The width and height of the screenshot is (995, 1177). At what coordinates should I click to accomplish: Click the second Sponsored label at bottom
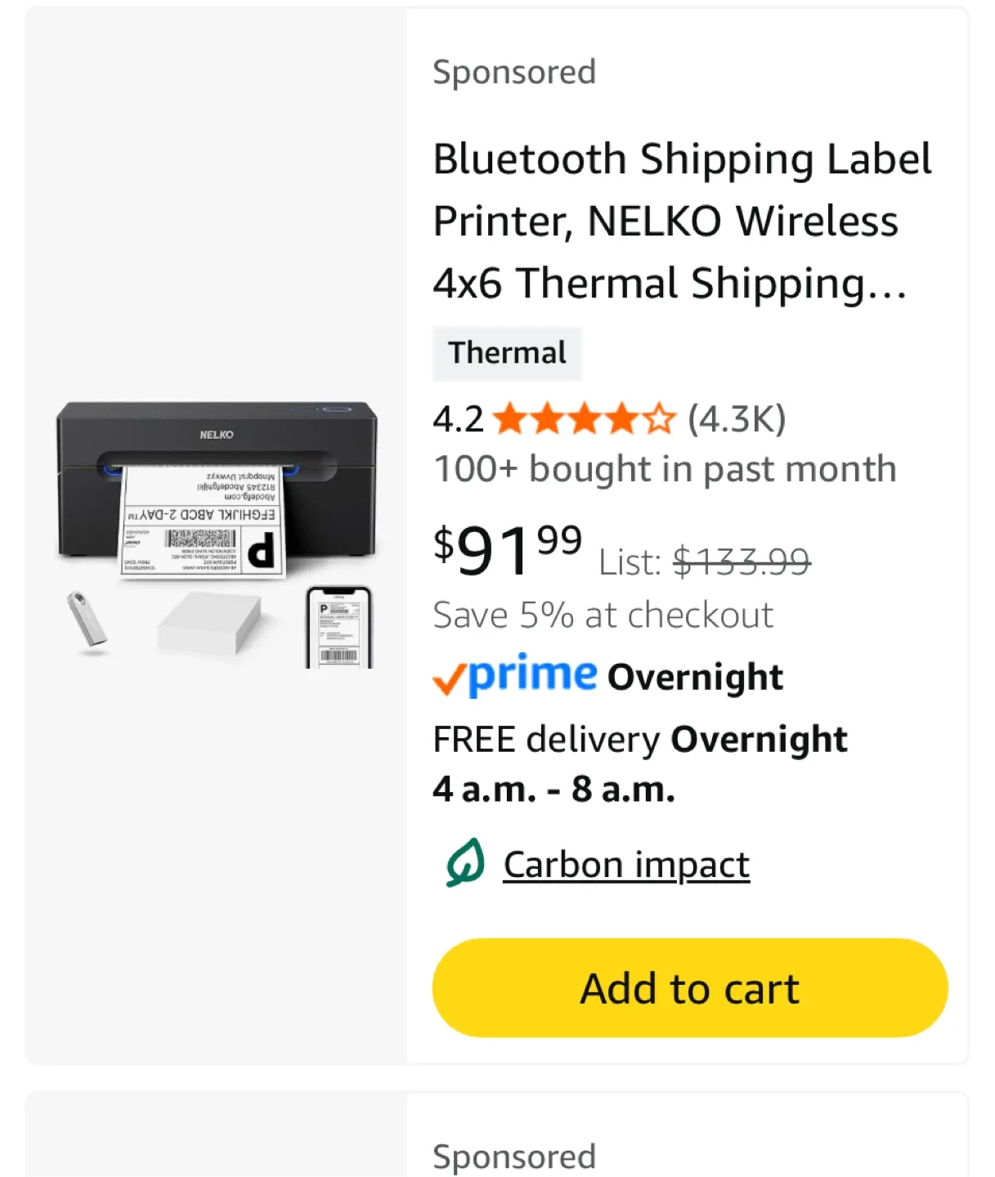[x=513, y=1157]
